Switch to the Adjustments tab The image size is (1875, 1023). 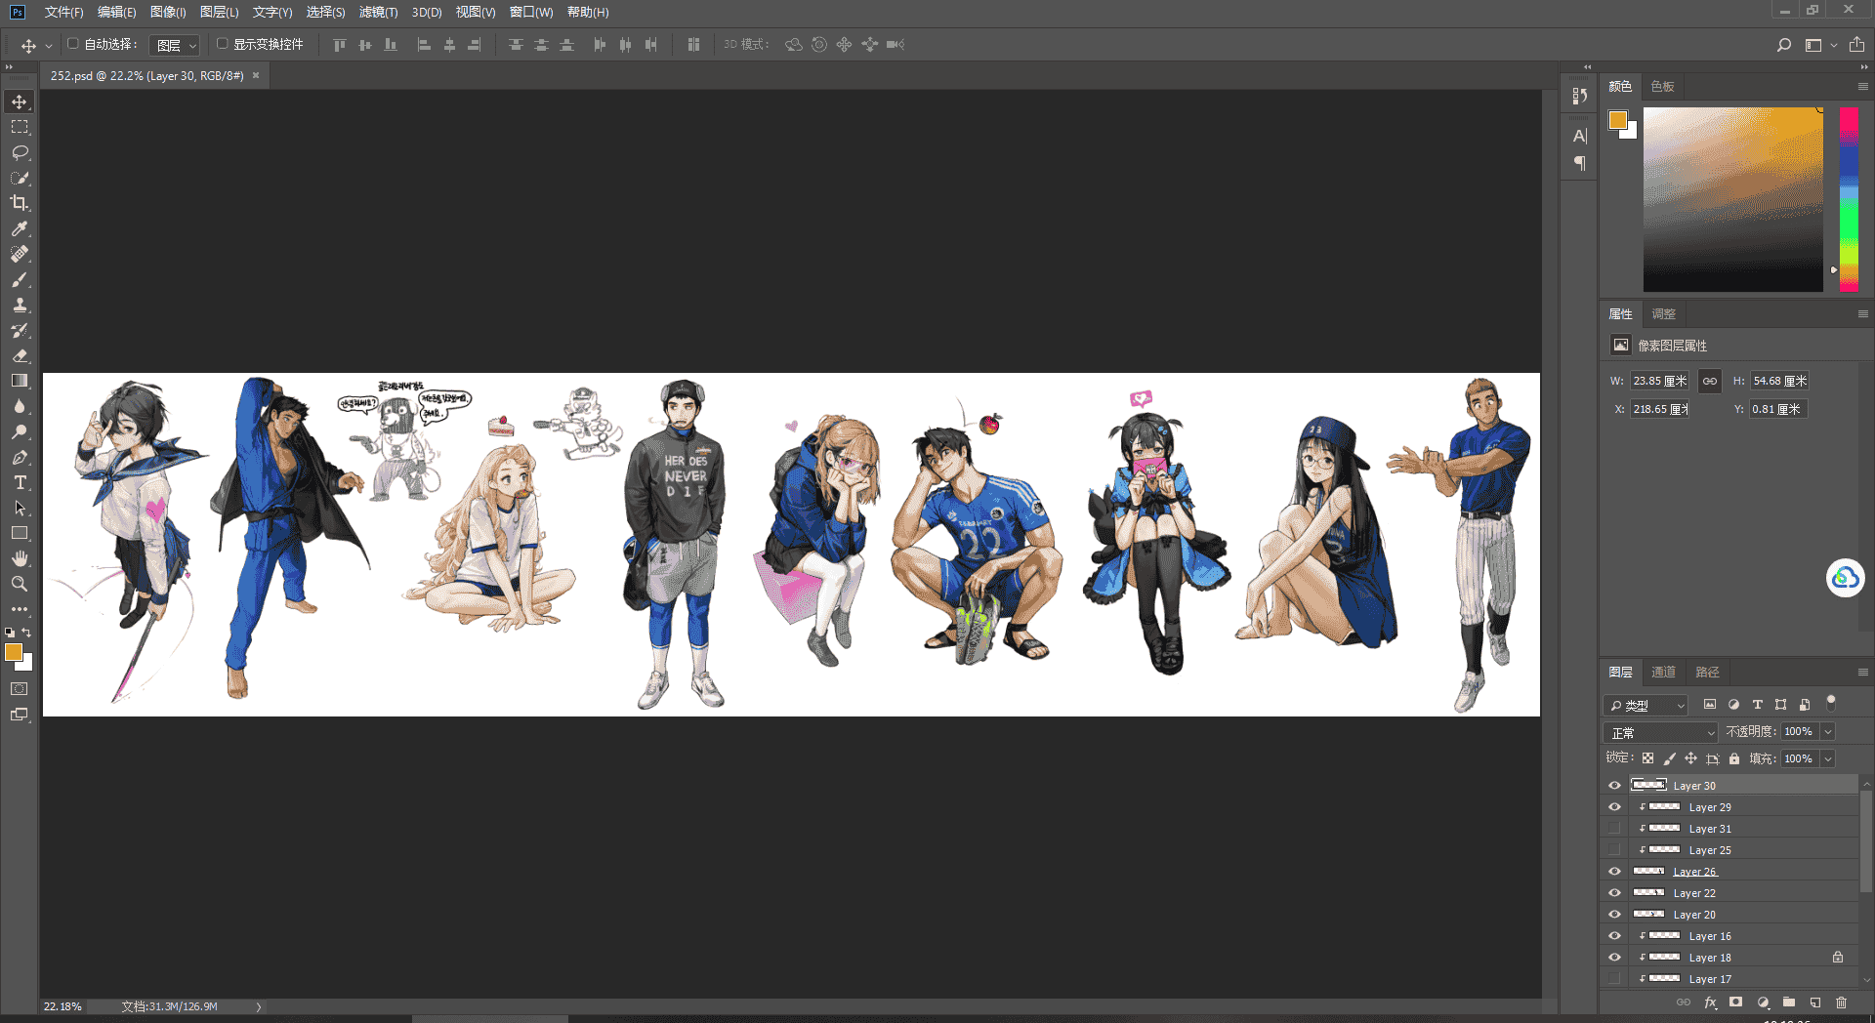(x=1663, y=313)
